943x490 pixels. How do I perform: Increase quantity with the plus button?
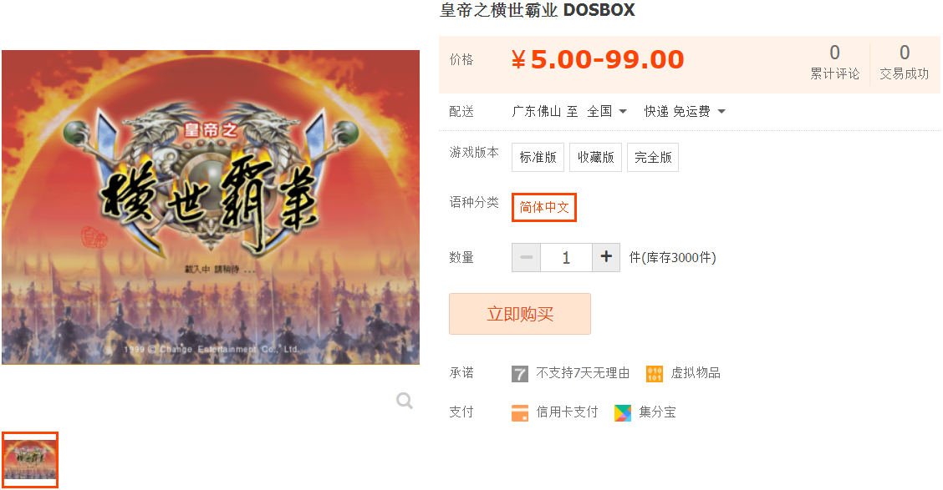click(x=606, y=258)
